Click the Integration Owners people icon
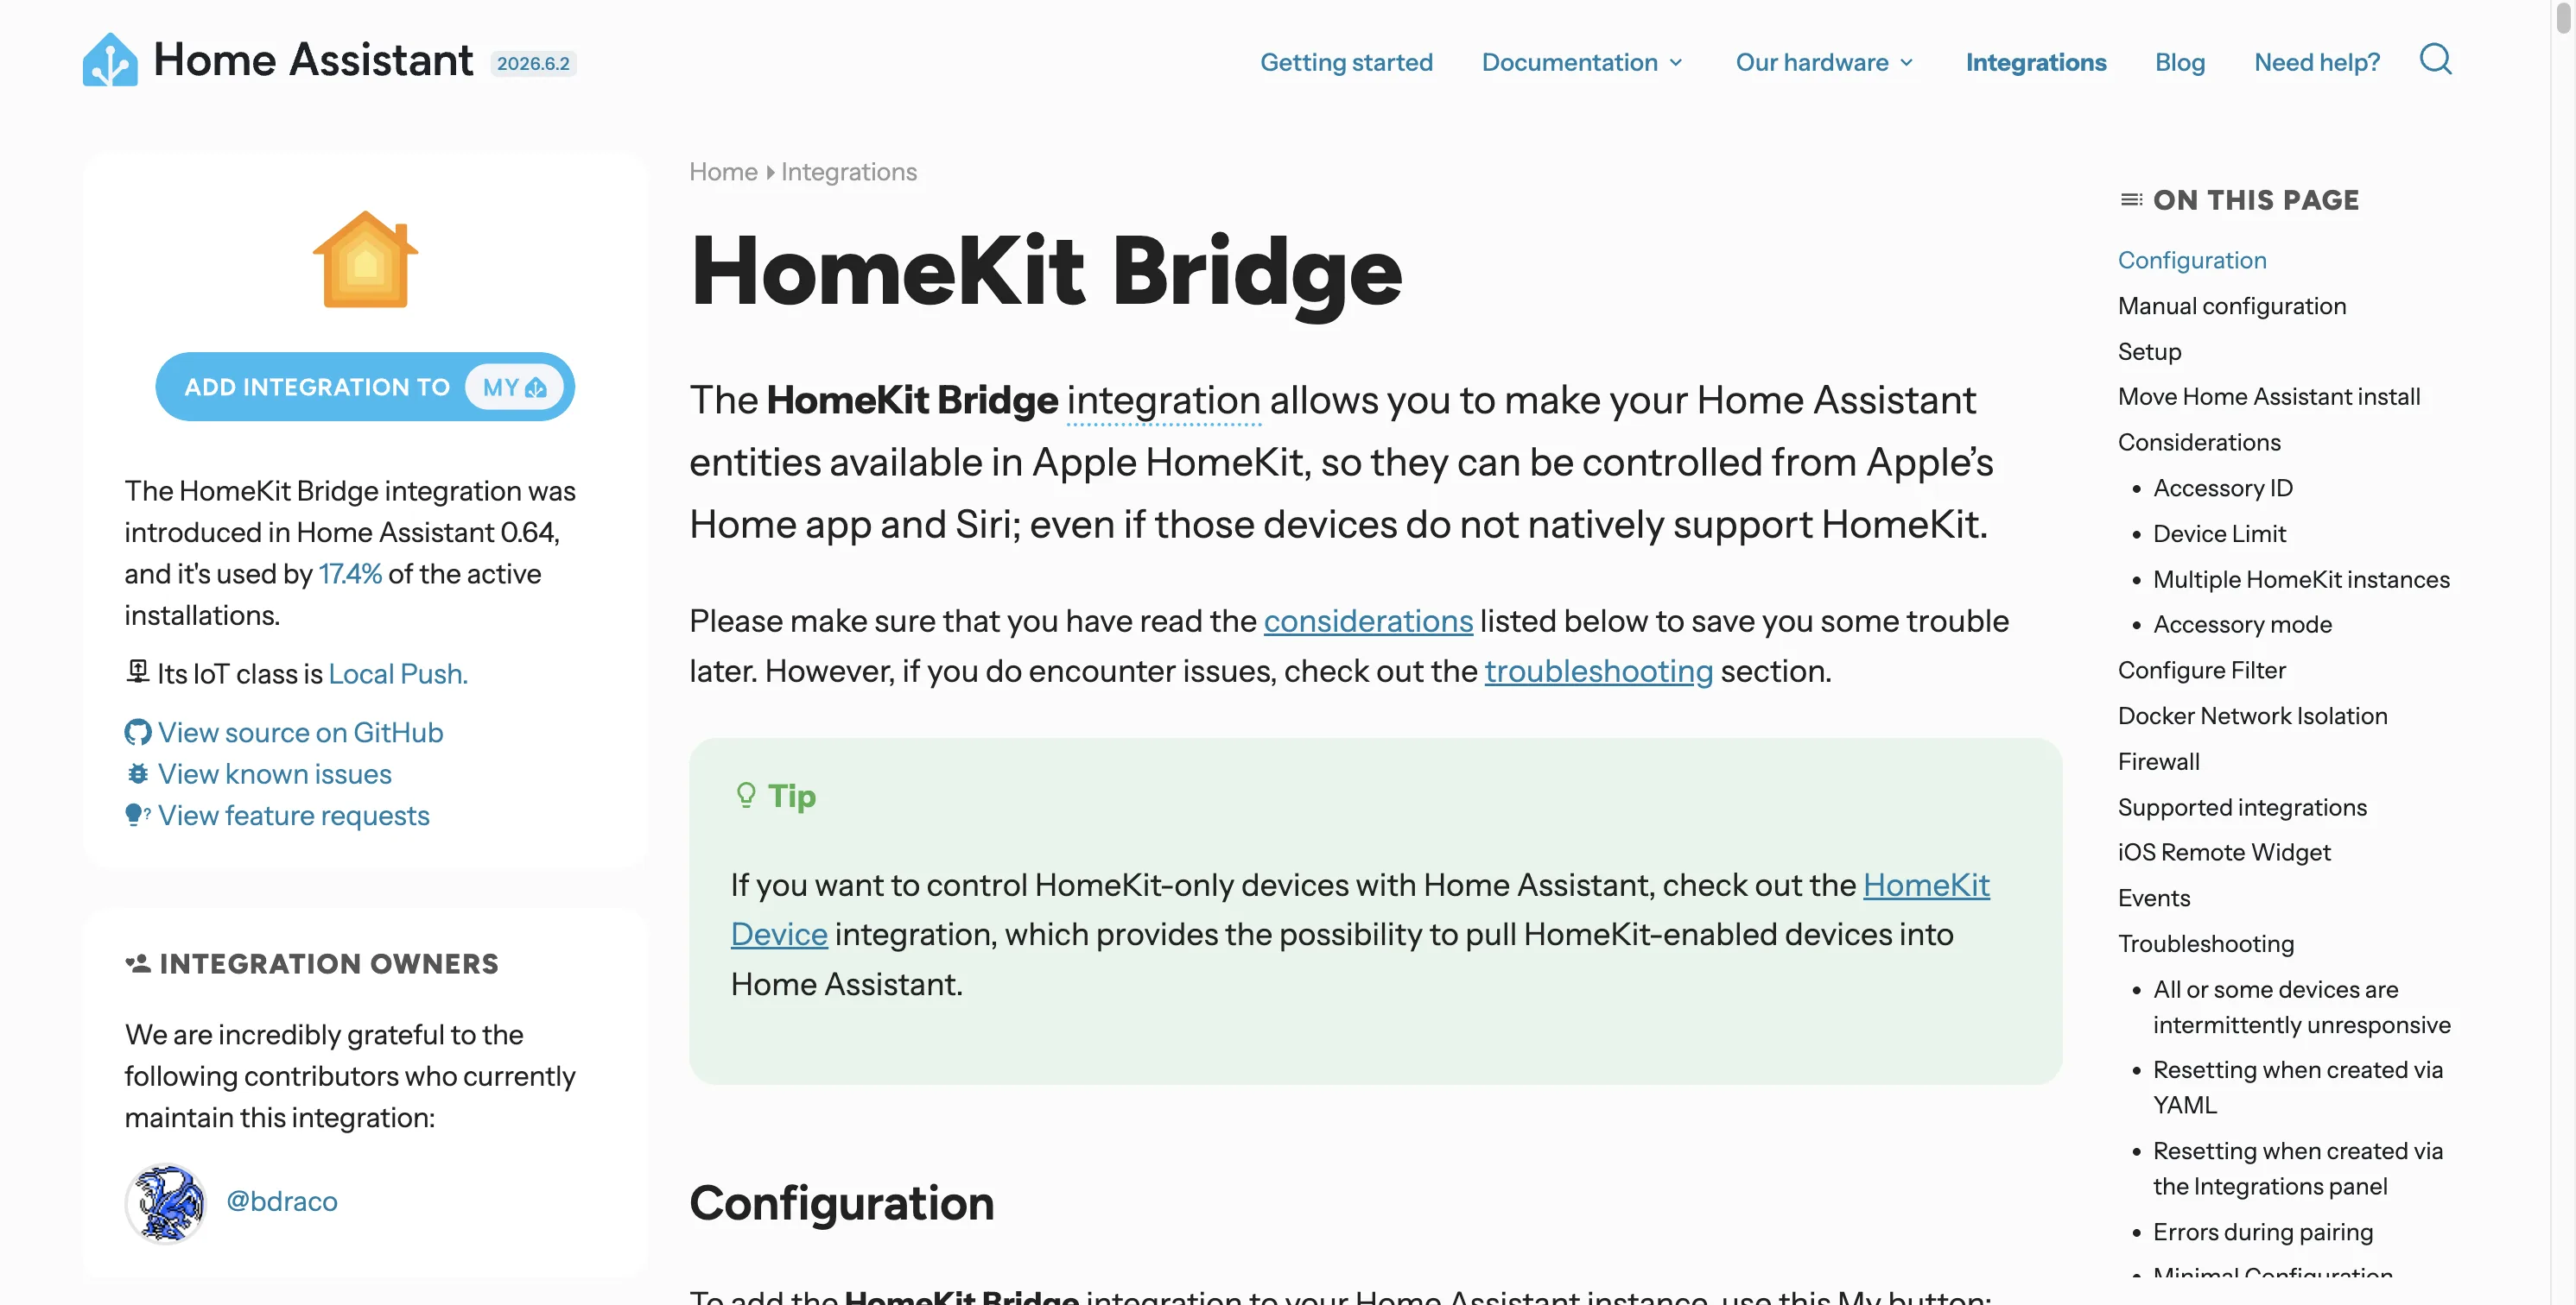The image size is (2576, 1305). pos(138,963)
